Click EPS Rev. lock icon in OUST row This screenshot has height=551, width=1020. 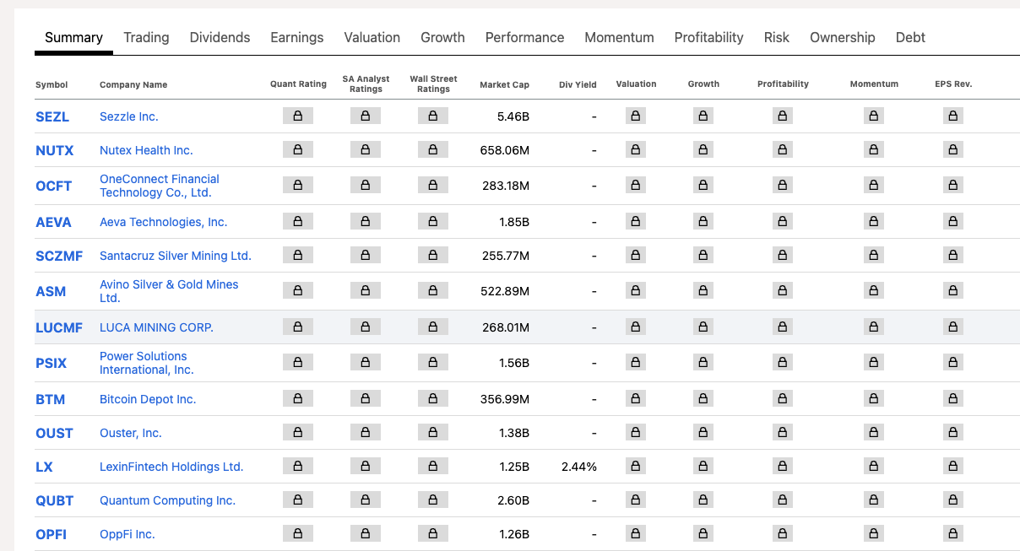[953, 433]
